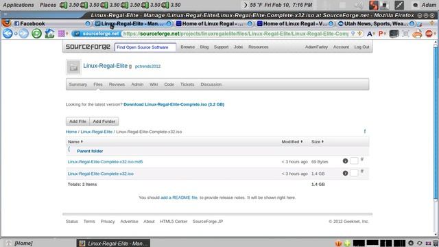
Task: Open the Admin project tab
Action: click(137, 84)
